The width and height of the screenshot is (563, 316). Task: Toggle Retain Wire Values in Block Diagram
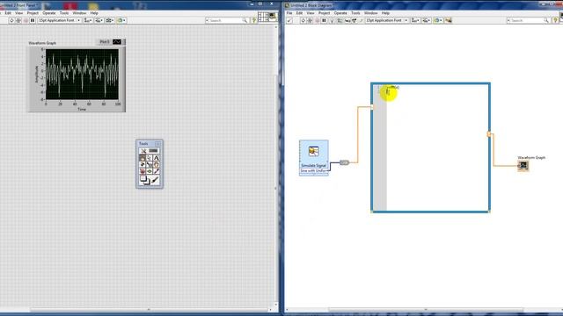340,20
